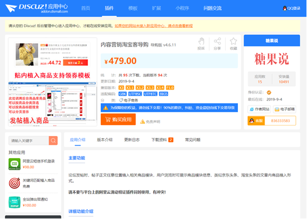Click the 详细功能介绍 heading
Image resolution: width=307 pixels, height=219 pixels.
coord(81,211)
